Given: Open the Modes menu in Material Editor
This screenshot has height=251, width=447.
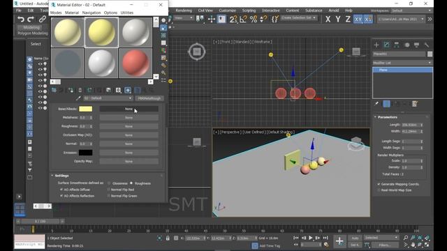Looking at the screenshot, I should point(56,13).
